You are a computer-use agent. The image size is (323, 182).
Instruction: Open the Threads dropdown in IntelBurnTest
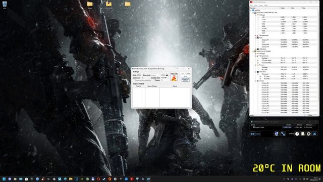click(165, 80)
